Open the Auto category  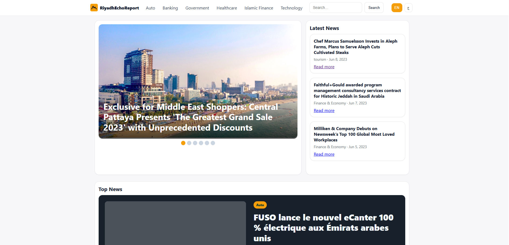[x=150, y=8]
